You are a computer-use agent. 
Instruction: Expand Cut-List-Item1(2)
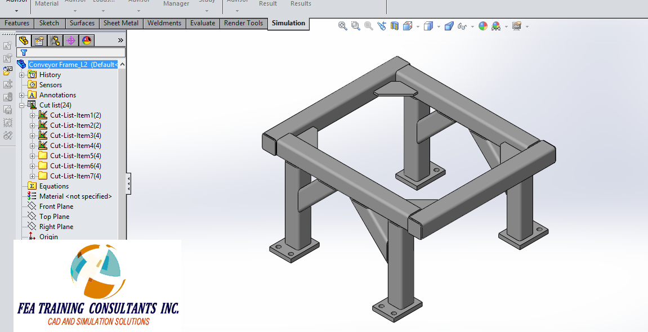[32, 115]
